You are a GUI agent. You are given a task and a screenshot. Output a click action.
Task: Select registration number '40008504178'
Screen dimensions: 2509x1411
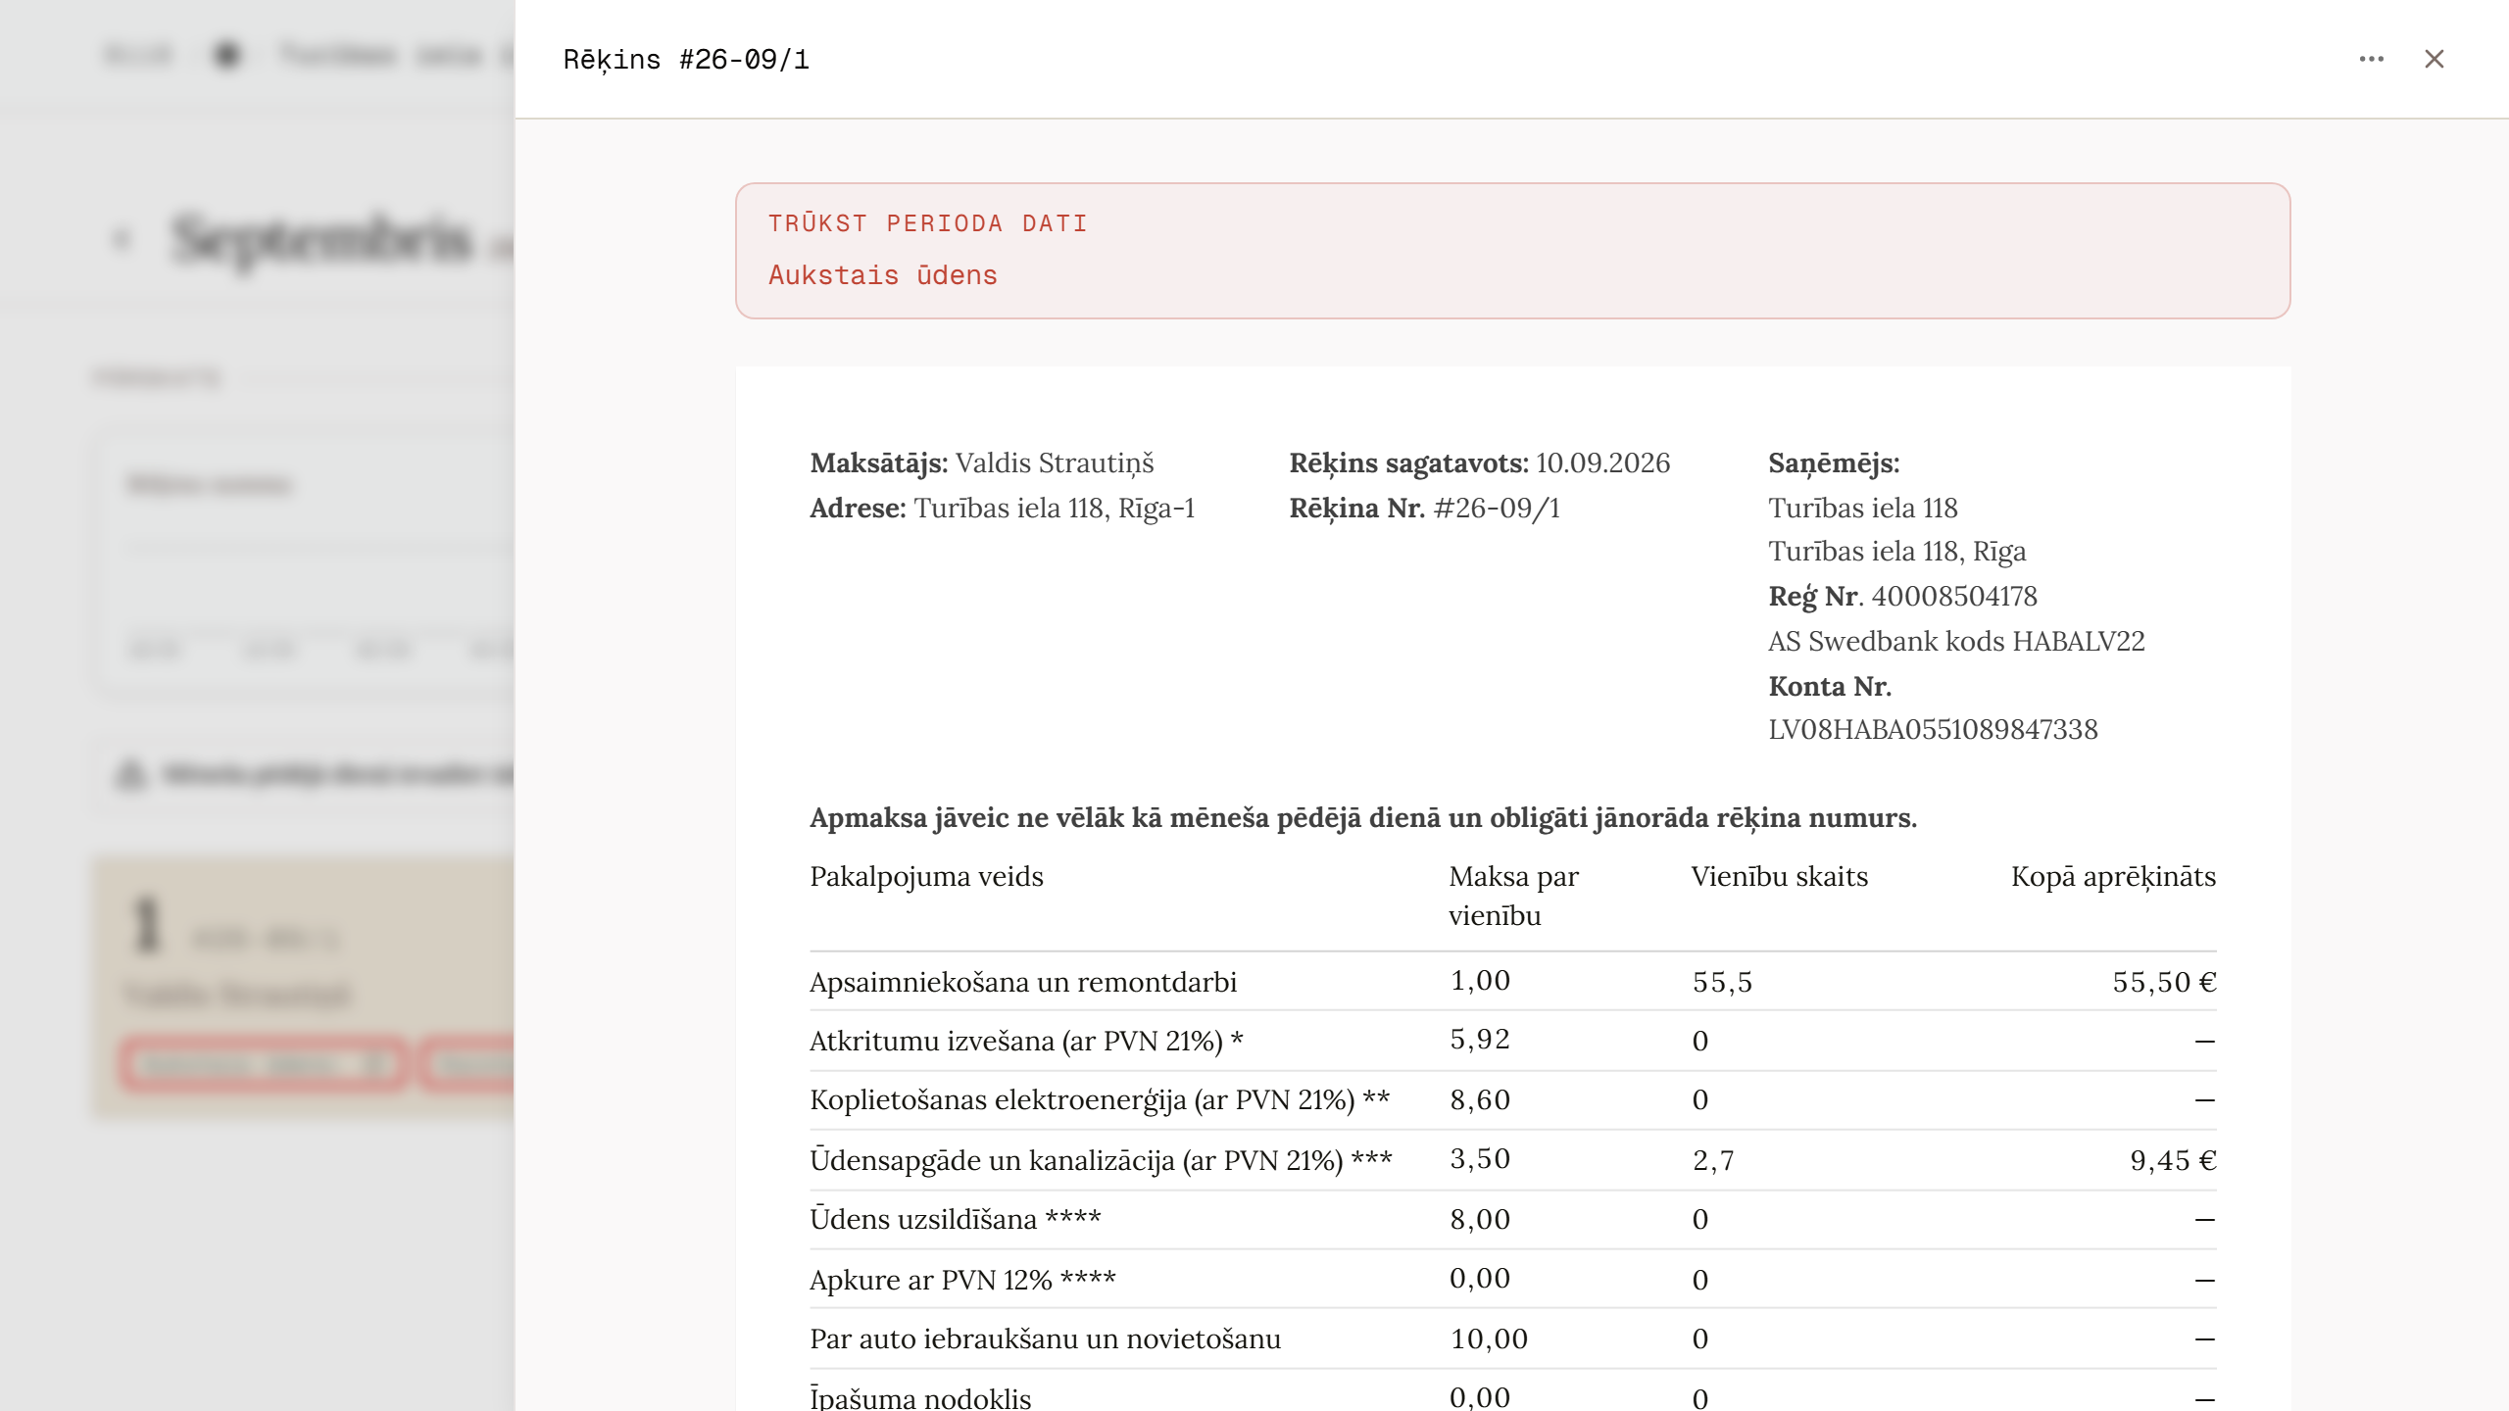tap(1954, 596)
